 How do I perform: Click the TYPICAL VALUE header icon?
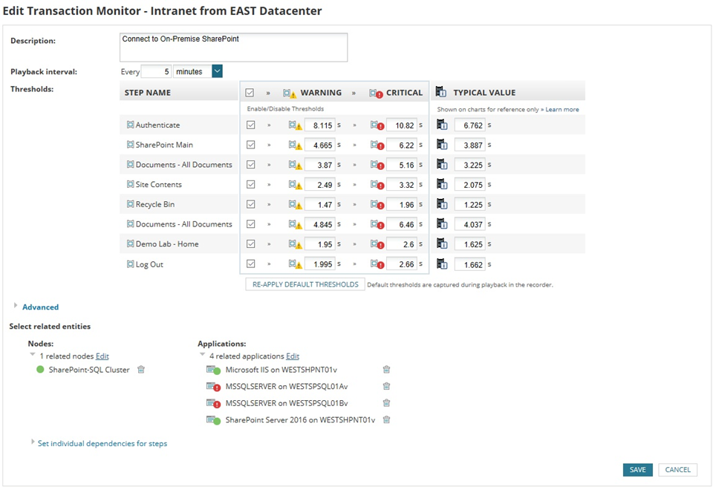point(440,92)
